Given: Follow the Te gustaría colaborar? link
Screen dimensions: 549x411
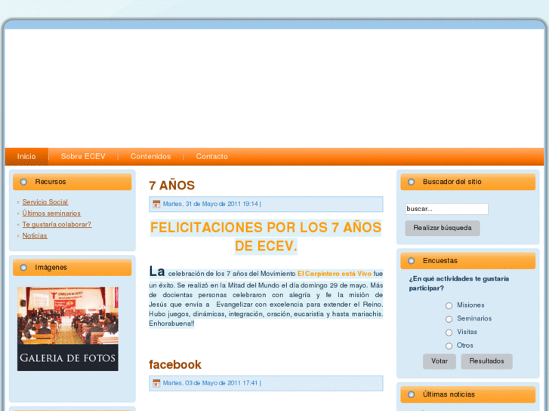Looking at the screenshot, I should coord(57,224).
